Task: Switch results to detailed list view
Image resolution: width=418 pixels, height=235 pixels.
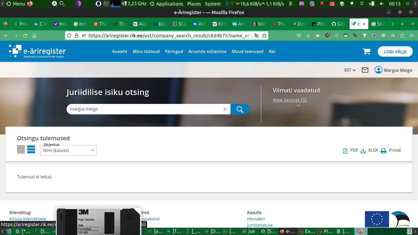Action: 31,149
